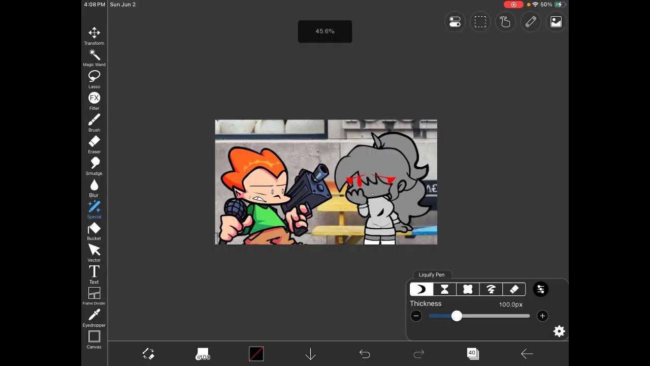The height and width of the screenshot is (366, 650).
Task: Open the selection area tool
Action: point(480,22)
